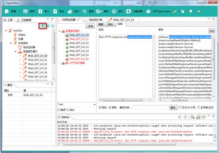This screenshot has width=219, height=153.
Task: Click the 导出 (Export) toolbar icon
Action: pos(55,11)
